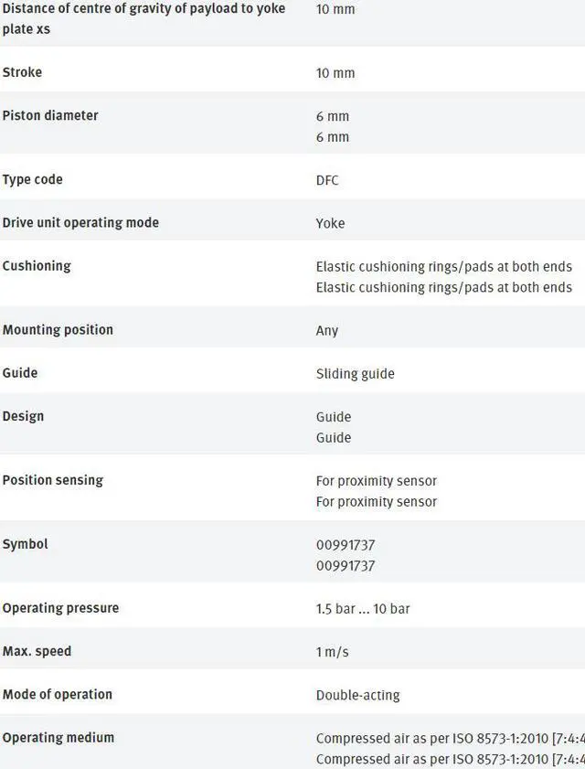Select the Yoke value text
585x769 pixels.
coord(330,223)
